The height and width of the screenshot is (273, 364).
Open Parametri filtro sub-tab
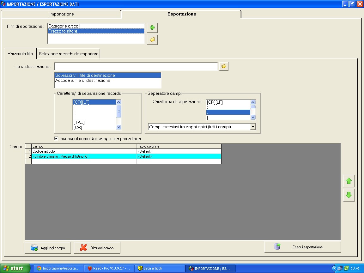pyautogui.click(x=21, y=54)
